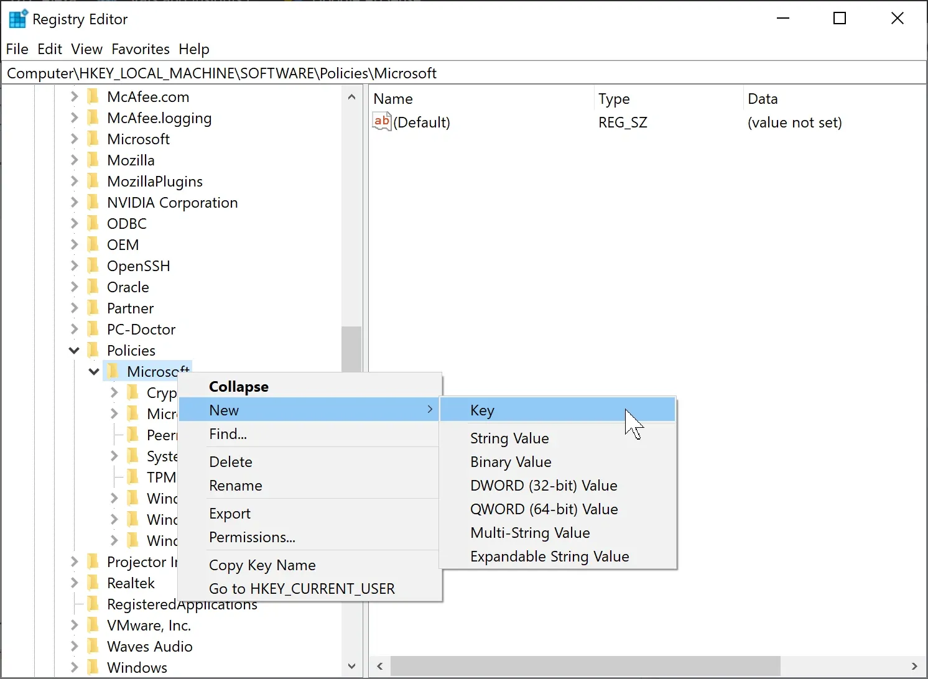Select the Windows key in the tree

coord(137,667)
